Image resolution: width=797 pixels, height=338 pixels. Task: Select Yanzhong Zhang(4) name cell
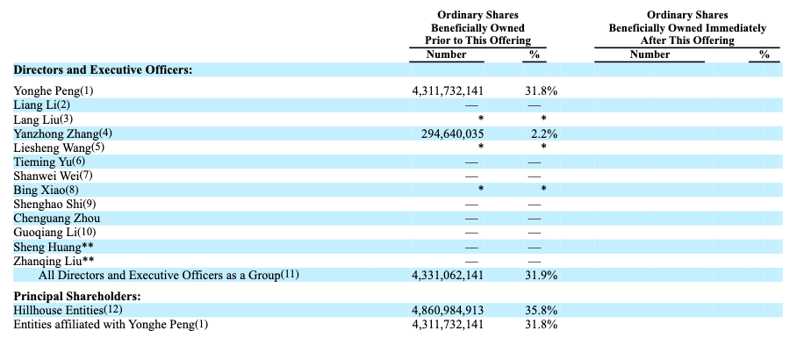(62, 133)
